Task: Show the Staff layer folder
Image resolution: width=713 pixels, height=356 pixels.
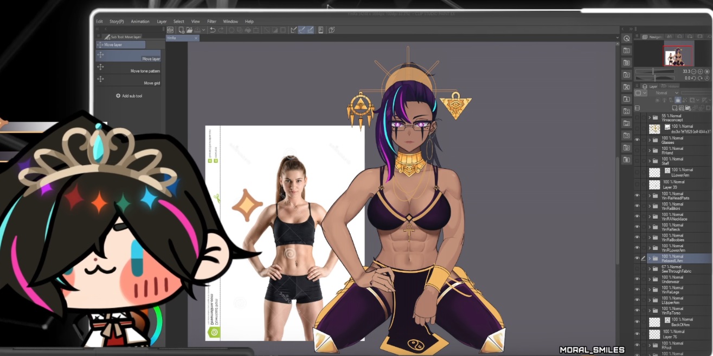Action: [x=637, y=161]
